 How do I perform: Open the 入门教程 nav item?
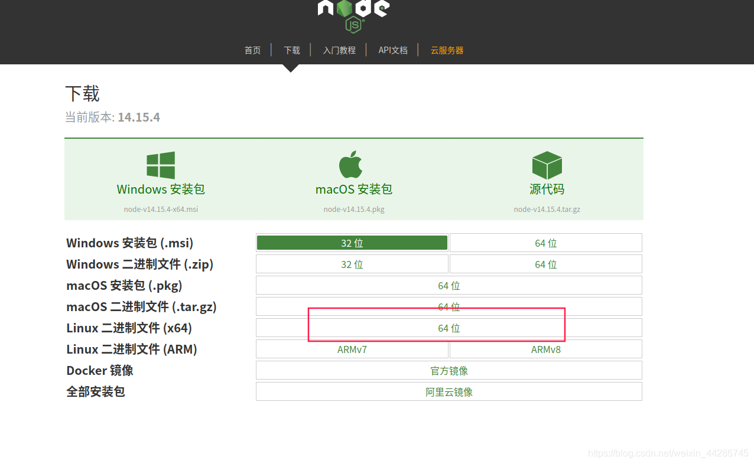[x=339, y=50]
